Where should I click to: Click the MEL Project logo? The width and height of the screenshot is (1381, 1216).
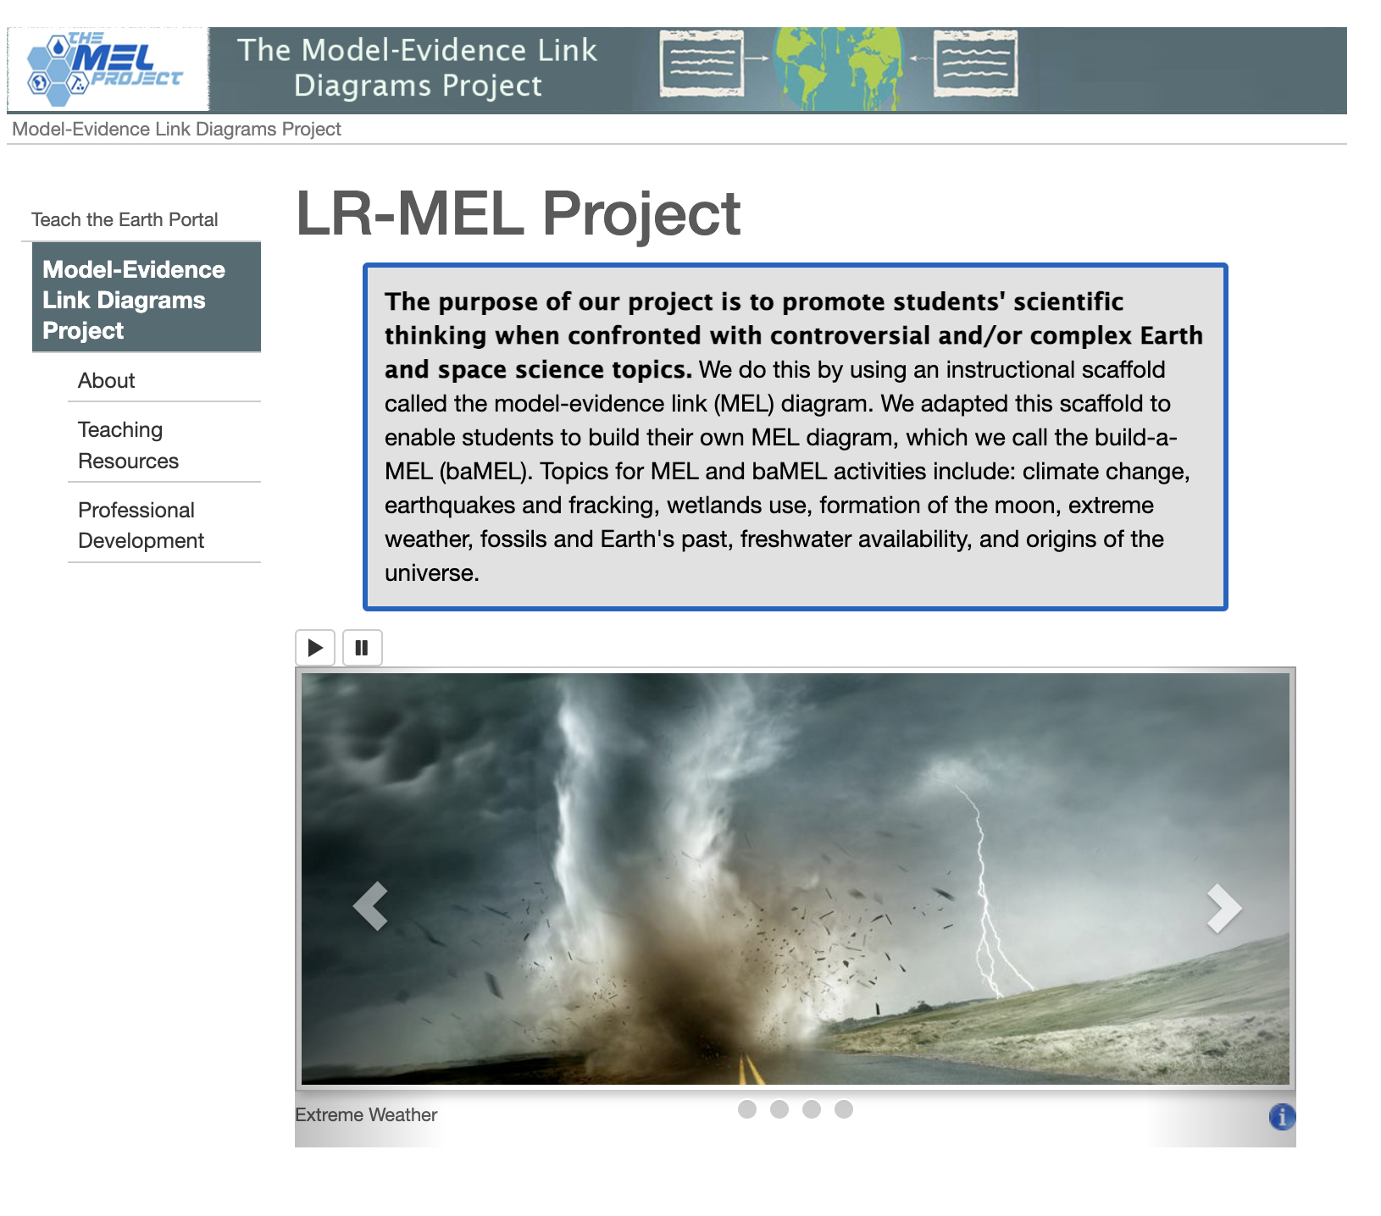point(106,68)
